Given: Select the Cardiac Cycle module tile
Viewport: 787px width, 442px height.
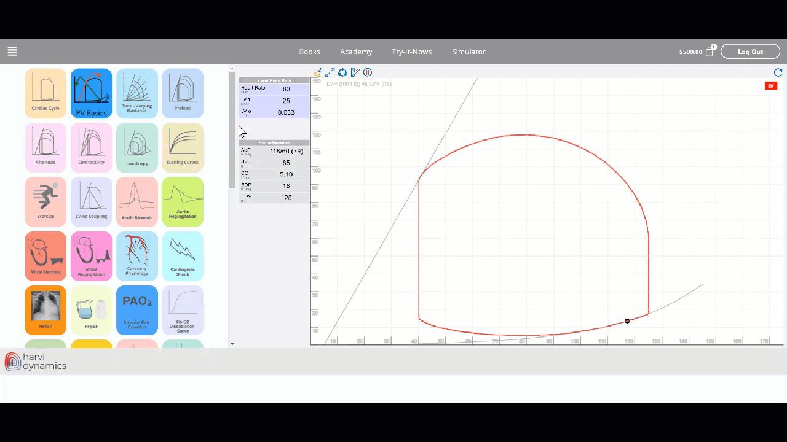Looking at the screenshot, I should 45,93.
